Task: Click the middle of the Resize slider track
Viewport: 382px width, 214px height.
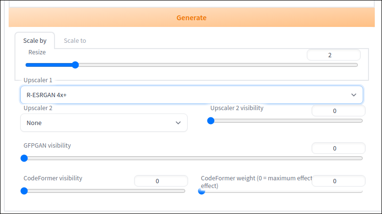Action: click(x=191, y=65)
